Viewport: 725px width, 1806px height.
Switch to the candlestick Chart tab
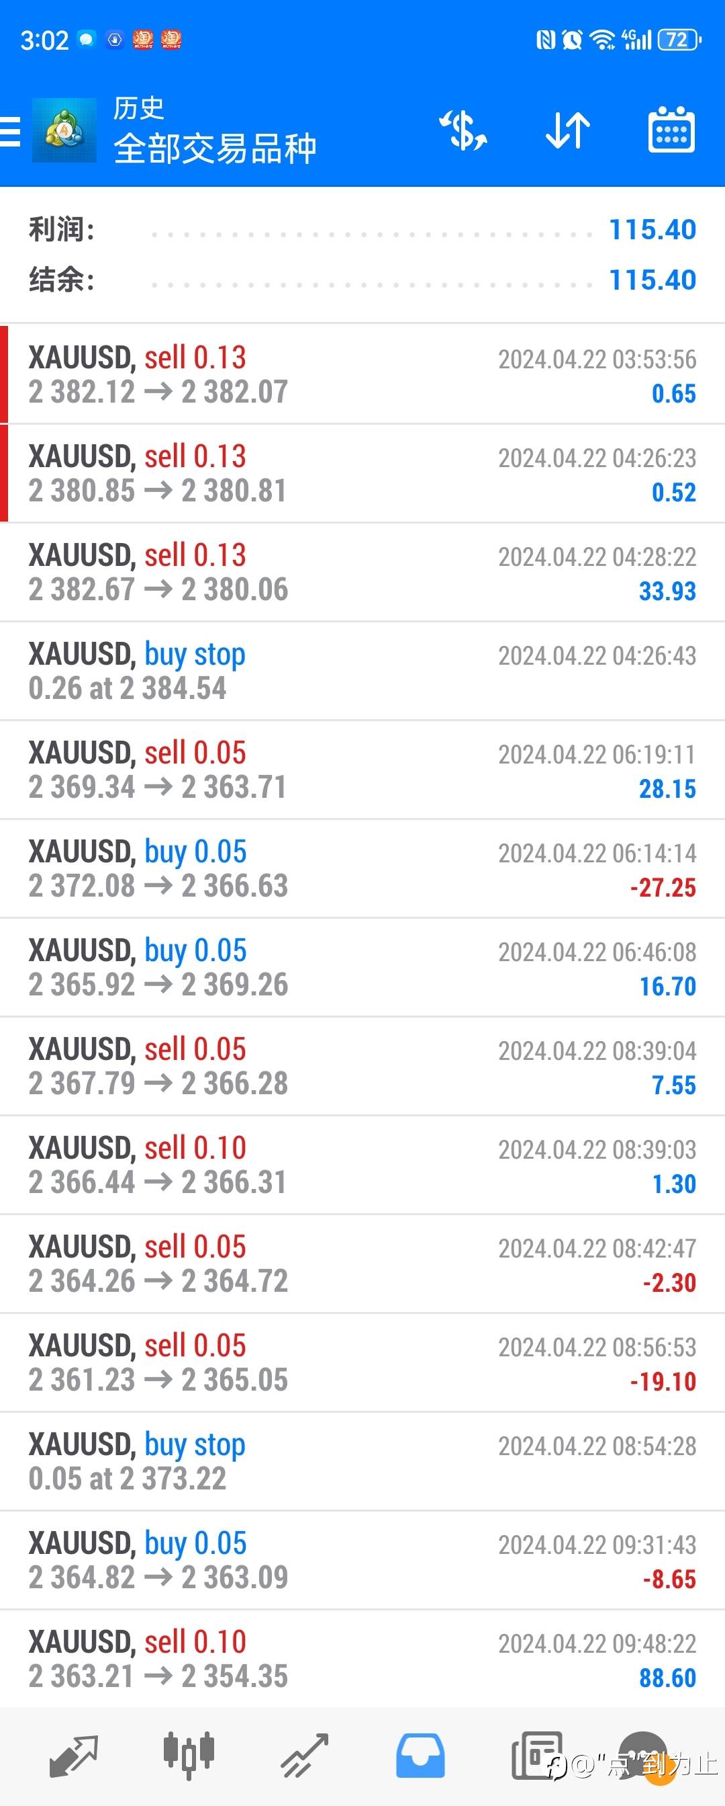pyautogui.click(x=189, y=1757)
